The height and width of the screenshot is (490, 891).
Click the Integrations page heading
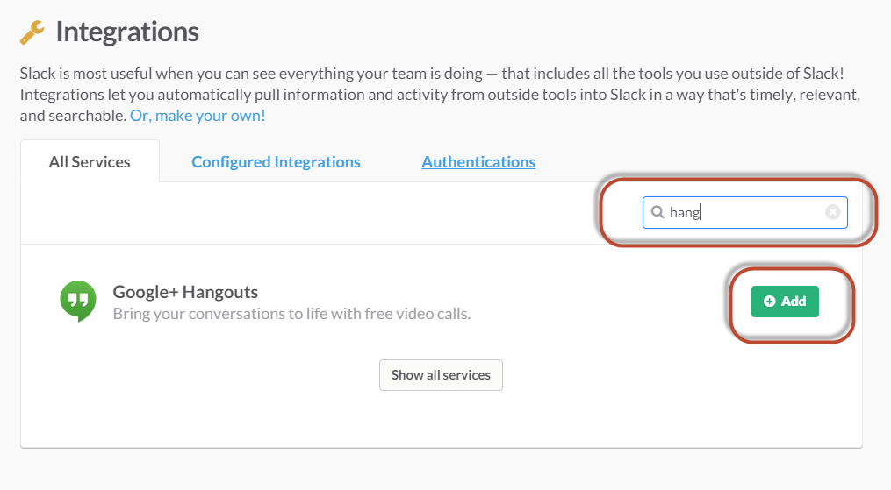[127, 32]
